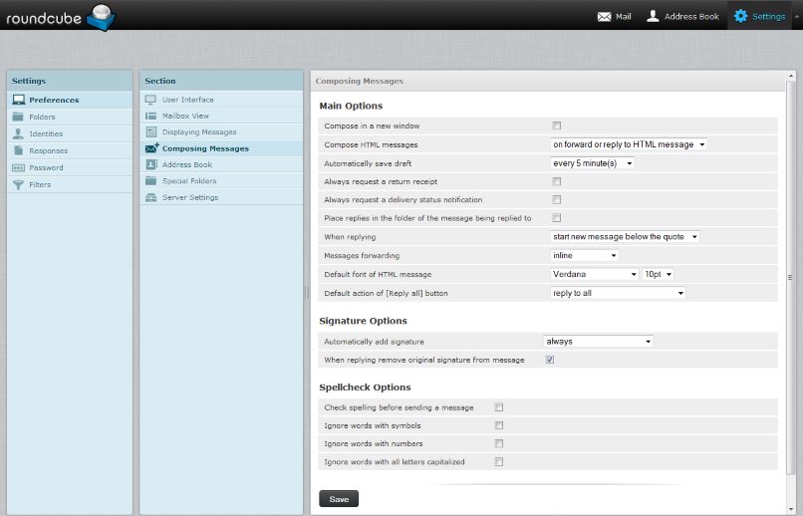
Task: Click the panel splitter handle
Action: [x=307, y=293]
